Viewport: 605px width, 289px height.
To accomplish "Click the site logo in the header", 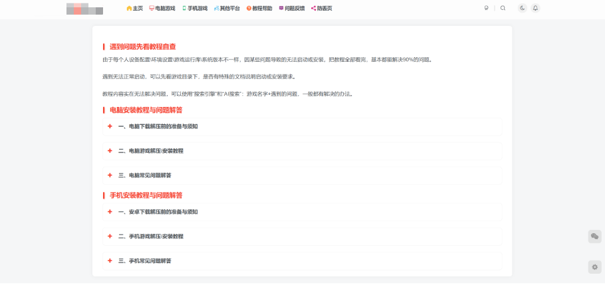I will (84, 9).
